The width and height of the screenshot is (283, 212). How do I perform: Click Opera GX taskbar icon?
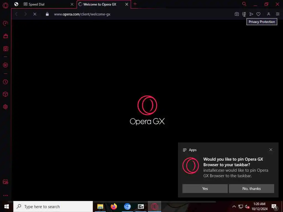click(x=154, y=206)
